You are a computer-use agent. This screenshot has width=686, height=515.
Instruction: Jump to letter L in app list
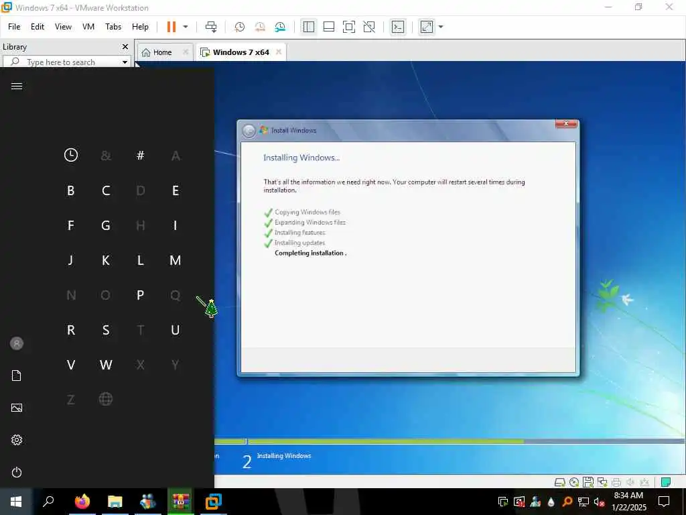click(x=141, y=260)
